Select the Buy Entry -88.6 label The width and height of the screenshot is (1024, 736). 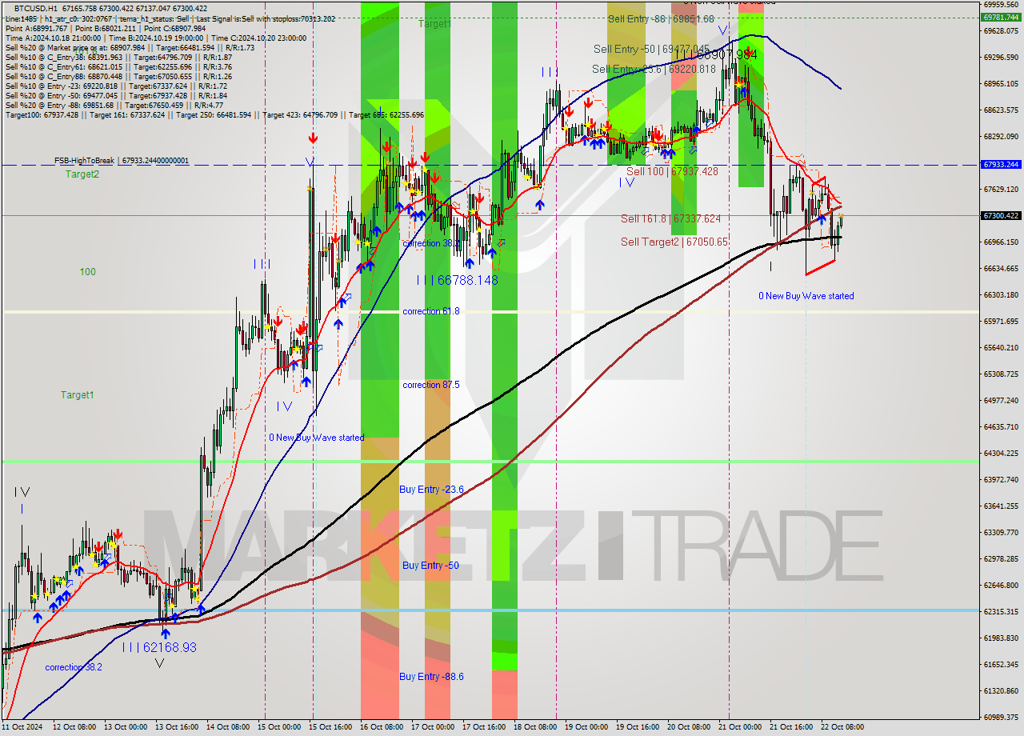(431, 677)
